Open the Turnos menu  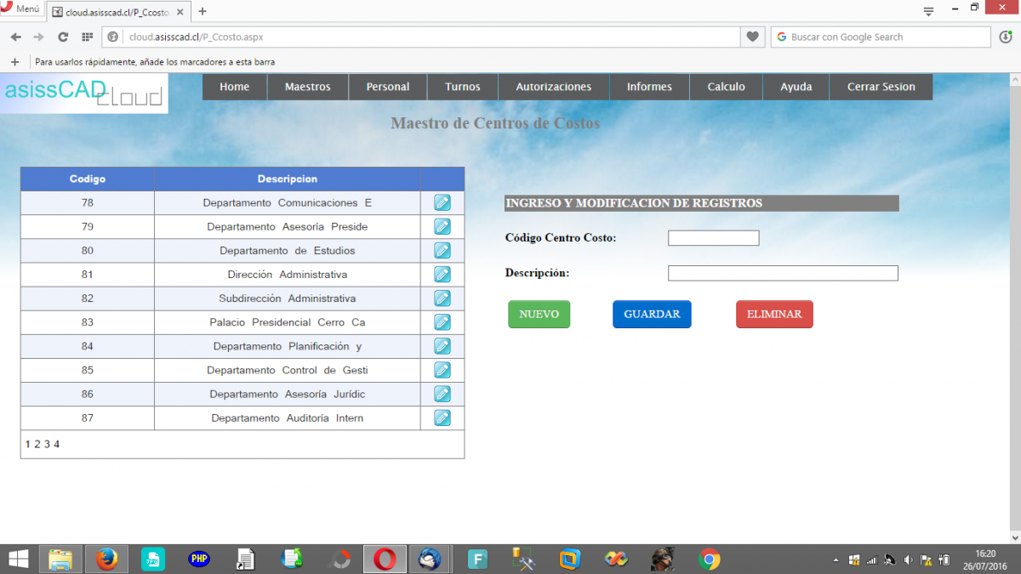(x=463, y=87)
